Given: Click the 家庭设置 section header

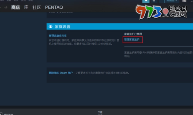Looking at the screenshot, I should pyautogui.click(x=120, y=26).
